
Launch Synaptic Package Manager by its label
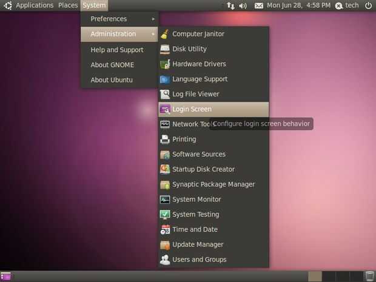tap(213, 184)
